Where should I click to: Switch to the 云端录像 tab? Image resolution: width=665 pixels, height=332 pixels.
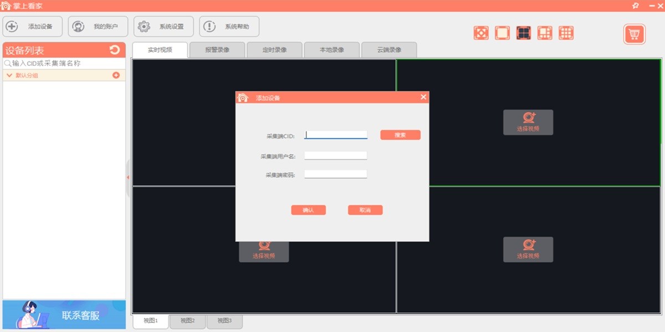pyautogui.click(x=388, y=50)
